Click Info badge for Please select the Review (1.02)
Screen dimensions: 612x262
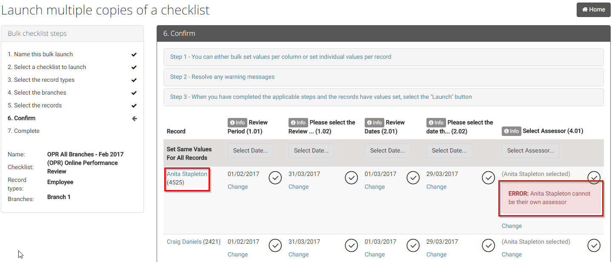tap(298, 123)
